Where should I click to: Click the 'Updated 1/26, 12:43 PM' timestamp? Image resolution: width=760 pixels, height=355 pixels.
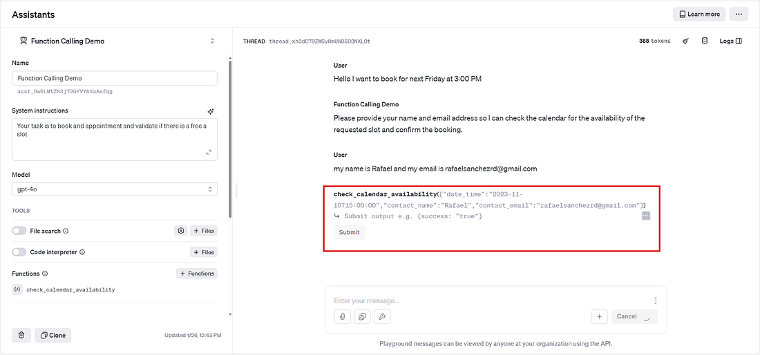pos(193,336)
